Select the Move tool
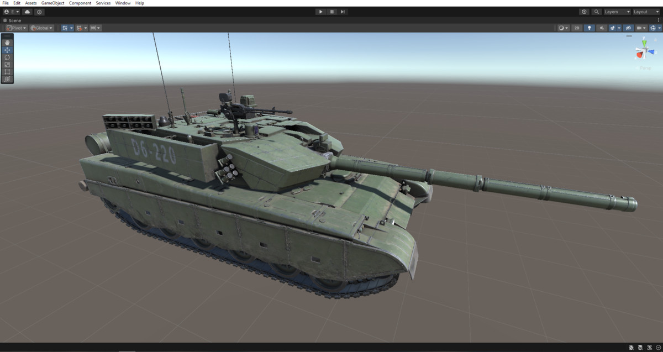This screenshot has height=352, width=663. (x=7, y=50)
